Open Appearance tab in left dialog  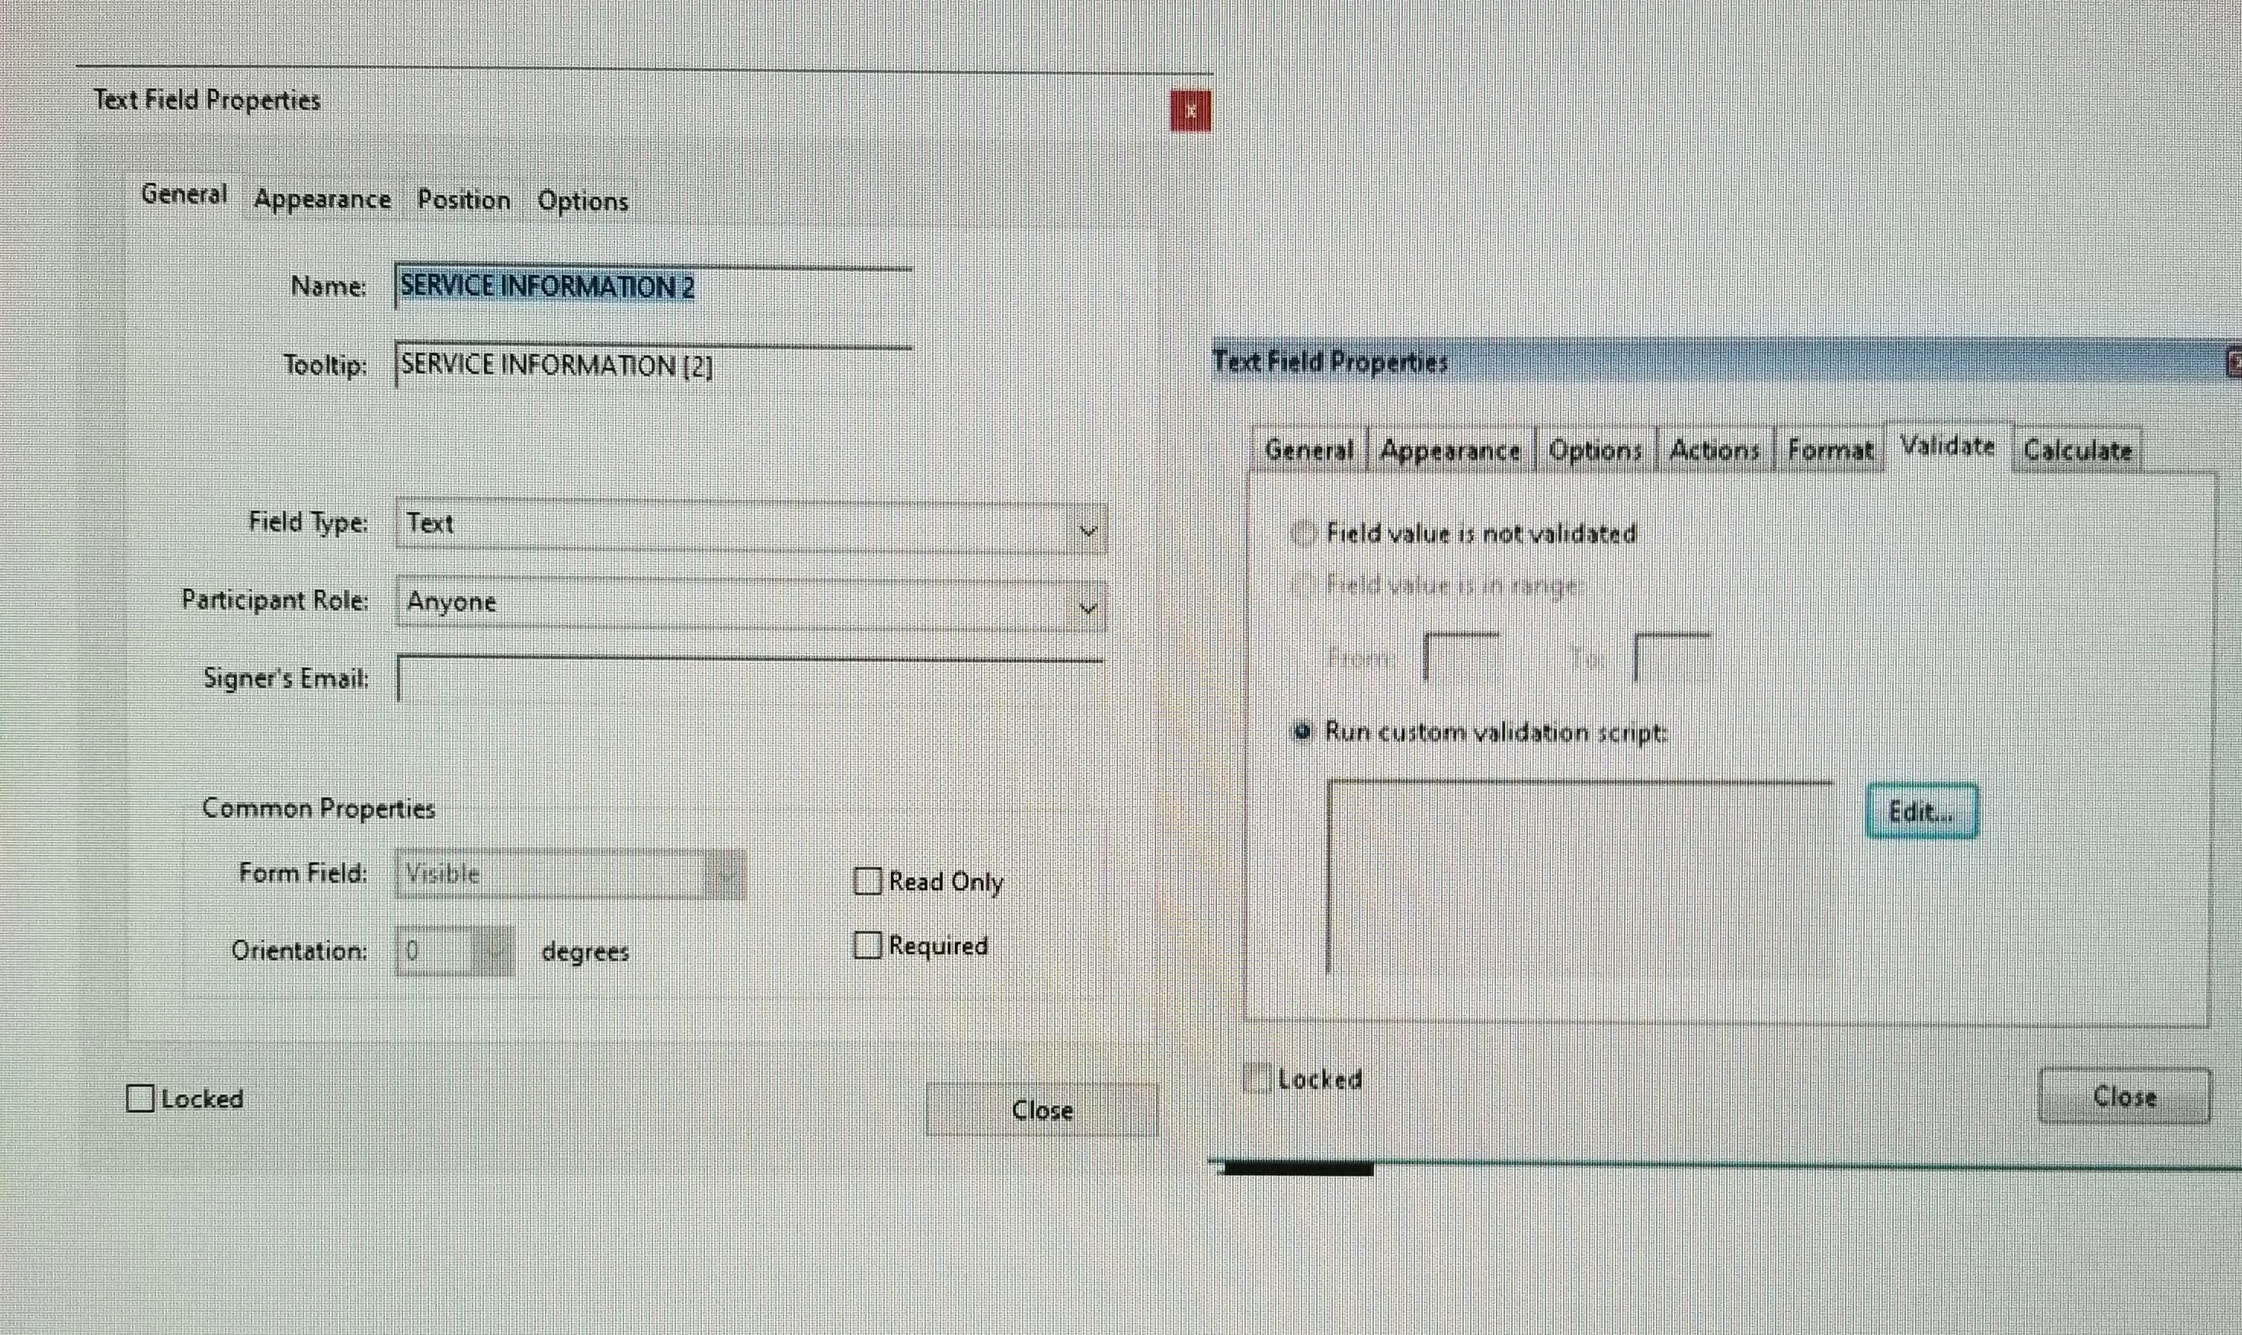pyautogui.click(x=322, y=200)
